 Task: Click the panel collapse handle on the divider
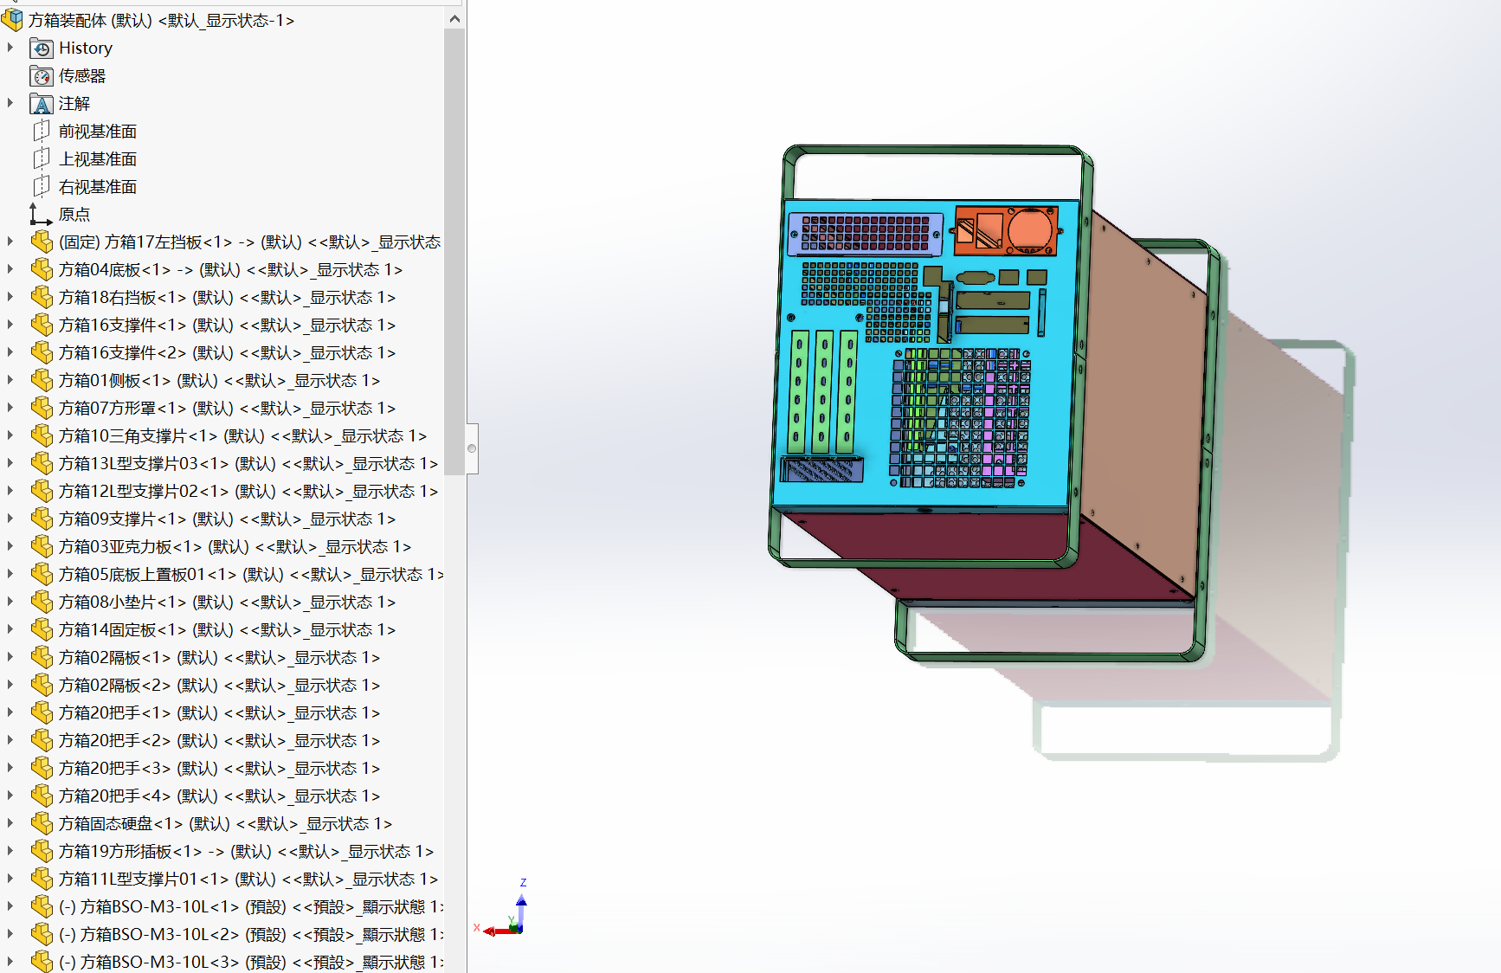(x=472, y=448)
